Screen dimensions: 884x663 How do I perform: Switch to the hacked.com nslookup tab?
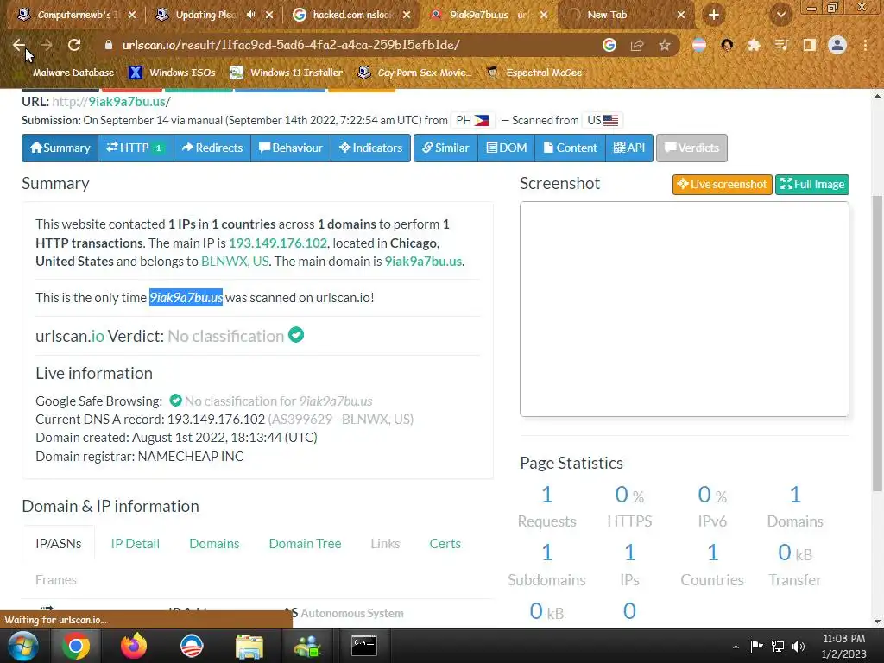pos(352,15)
